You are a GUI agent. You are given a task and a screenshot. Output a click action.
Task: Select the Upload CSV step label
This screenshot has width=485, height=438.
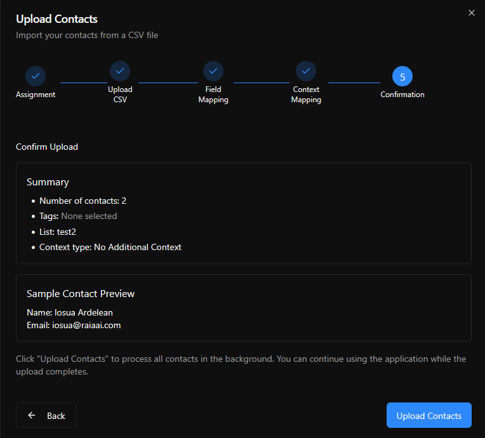pyautogui.click(x=120, y=95)
